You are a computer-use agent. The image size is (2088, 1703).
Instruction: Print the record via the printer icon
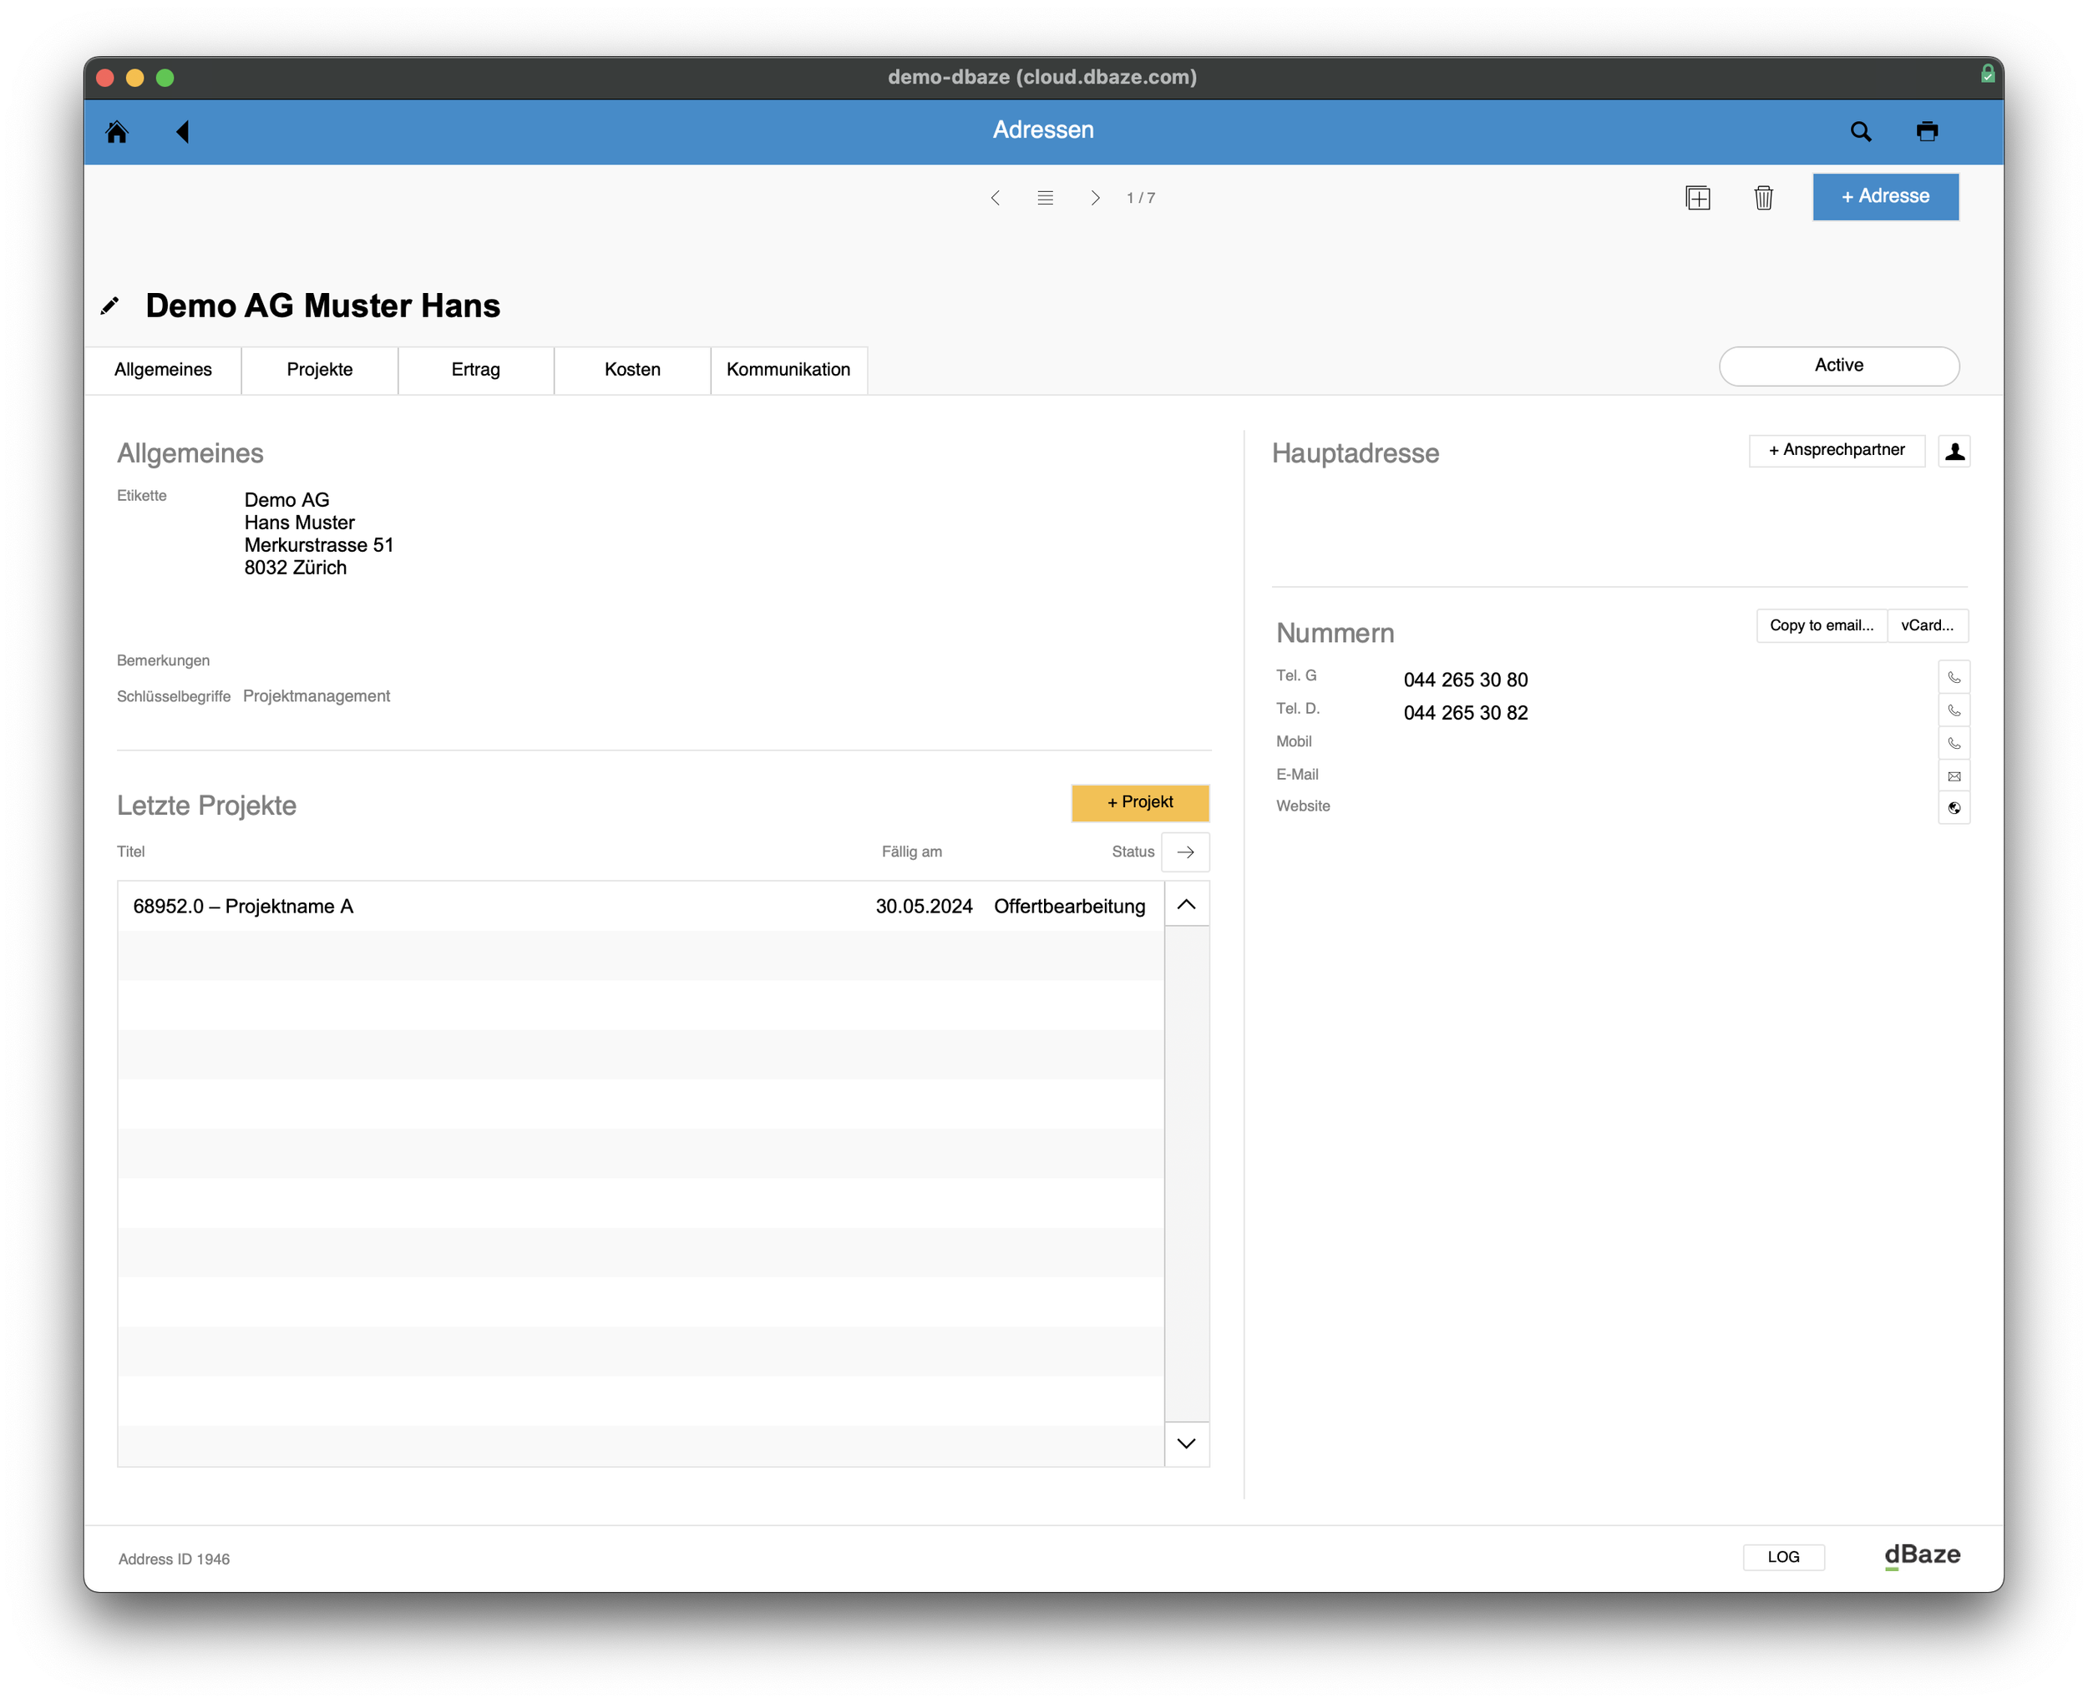pos(1927,131)
